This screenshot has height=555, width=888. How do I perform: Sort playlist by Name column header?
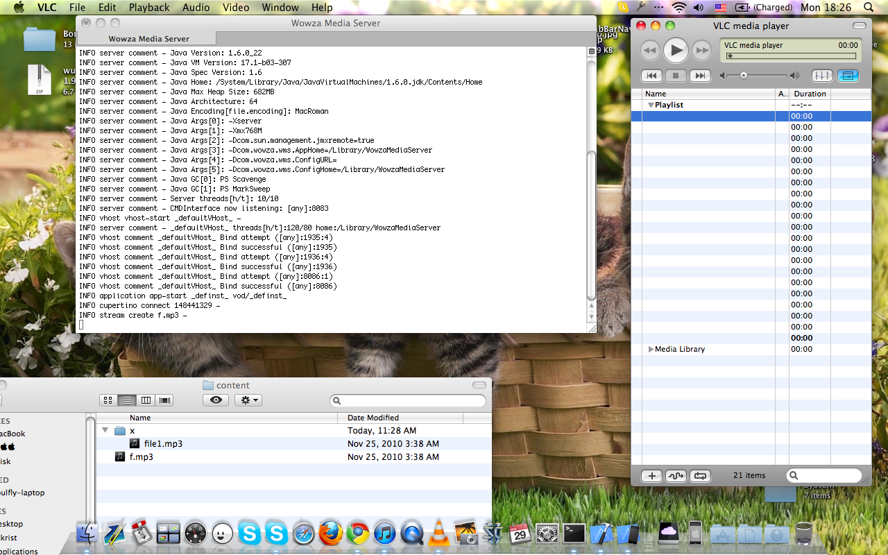[x=708, y=94]
